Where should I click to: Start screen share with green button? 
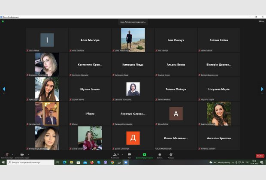point(145,155)
